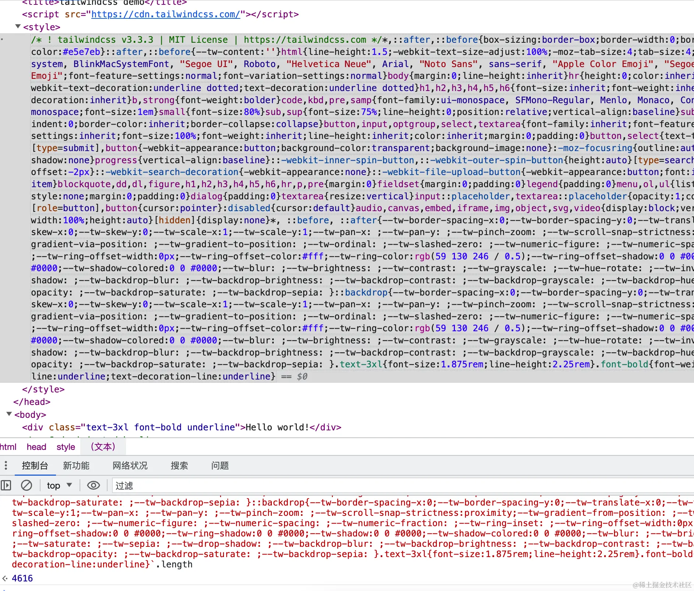
Task: Switch to the 问题 tab
Action: [220, 465]
